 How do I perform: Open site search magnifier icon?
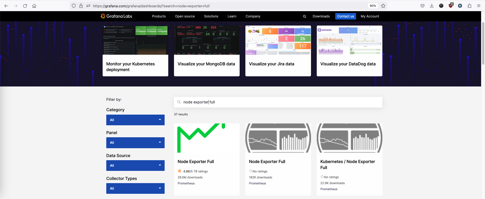tap(304, 16)
